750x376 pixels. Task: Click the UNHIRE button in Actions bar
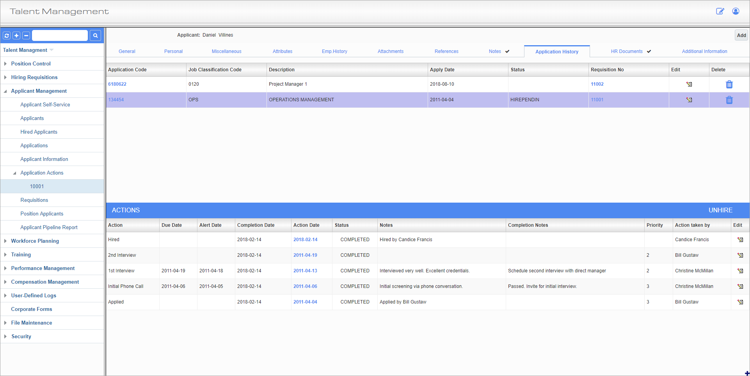tap(720, 210)
